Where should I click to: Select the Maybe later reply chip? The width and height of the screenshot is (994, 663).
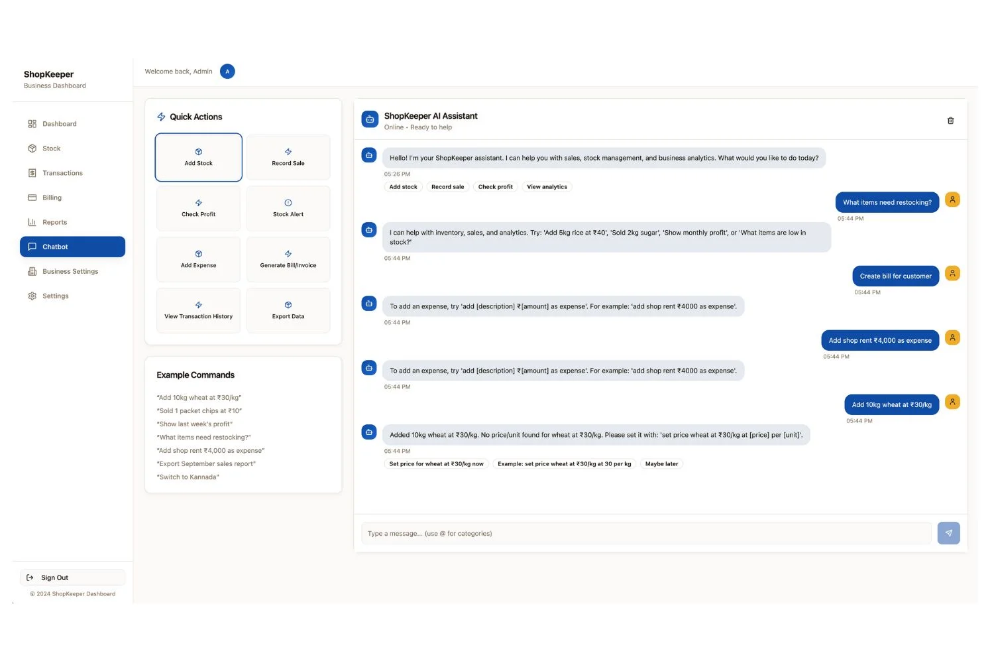(661, 464)
